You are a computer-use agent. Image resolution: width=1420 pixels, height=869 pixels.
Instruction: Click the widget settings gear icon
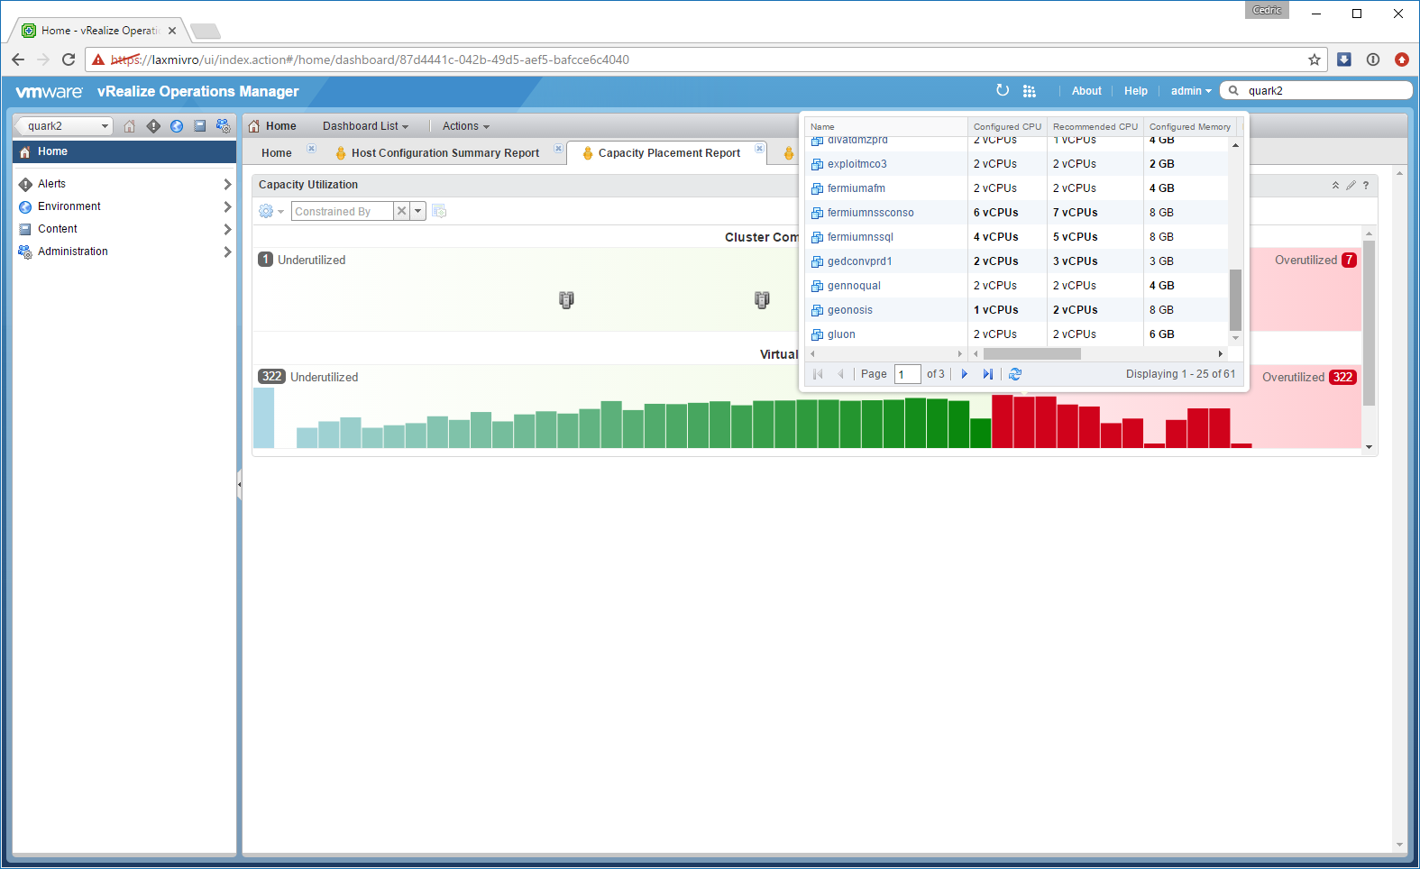point(266,211)
